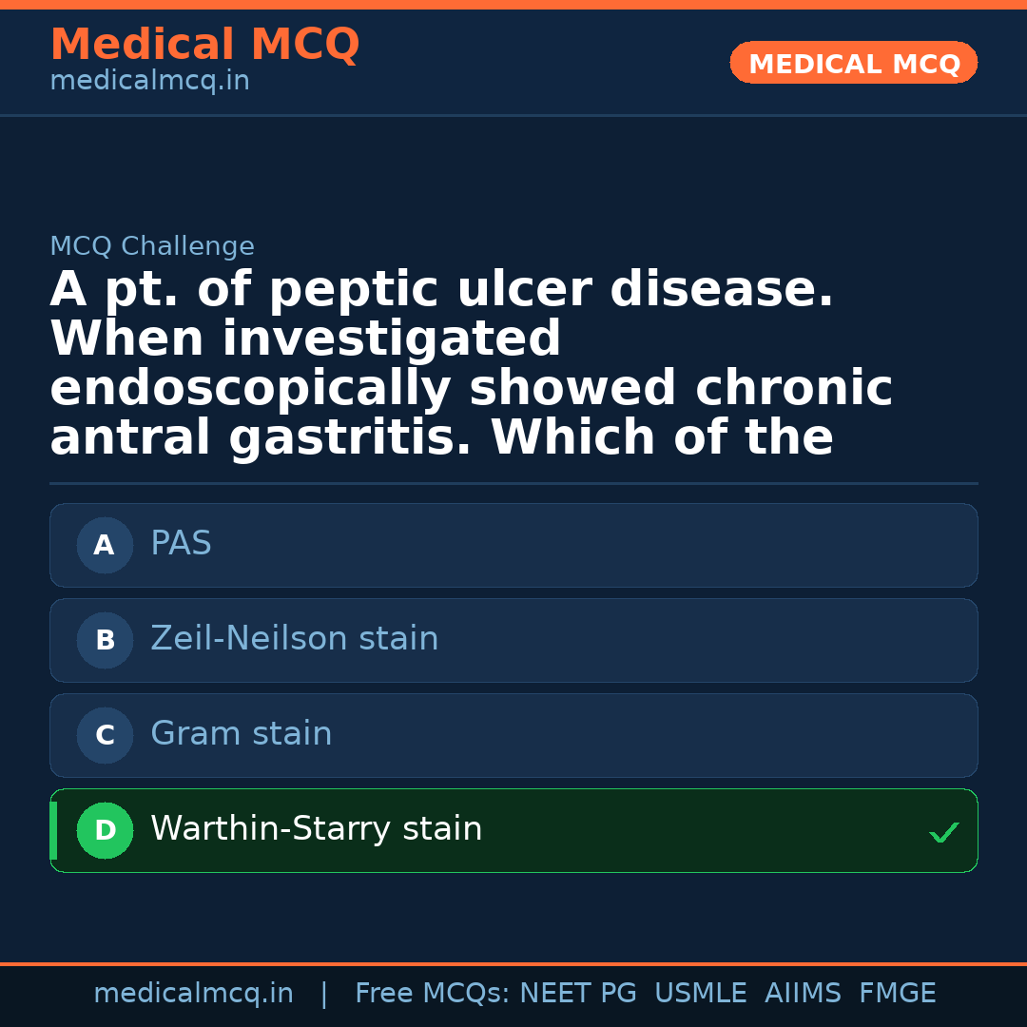The height and width of the screenshot is (1027, 1027).
Task: Click the Medical MCQ header title
Action: click(x=204, y=45)
